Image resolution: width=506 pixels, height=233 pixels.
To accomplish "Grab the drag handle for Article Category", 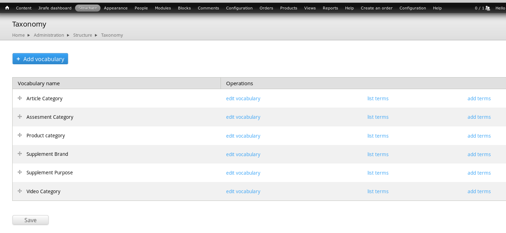I will (x=20, y=98).
